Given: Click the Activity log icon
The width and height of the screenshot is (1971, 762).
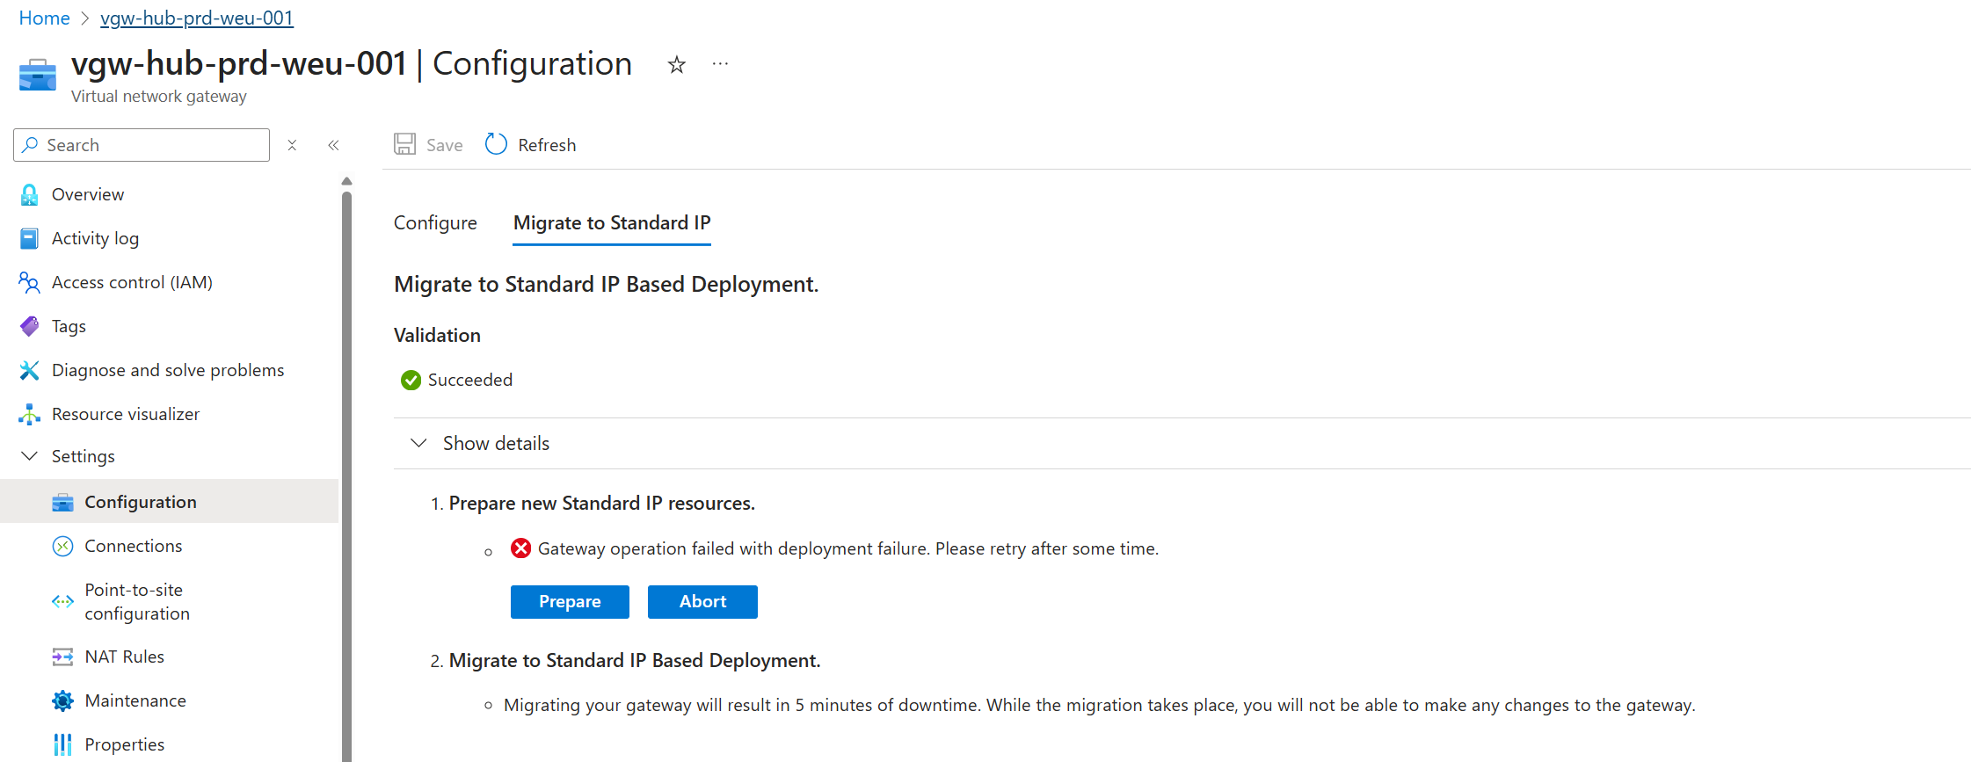Looking at the screenshot, I should [29, 238].
